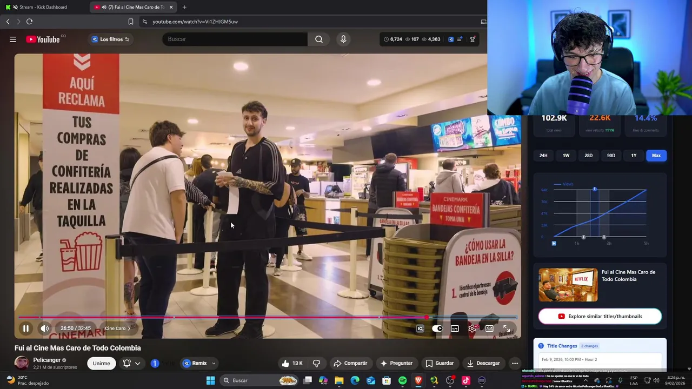Bookmark this page icon
The width and height of the screenshot is (692, 389).
(x=130, y=22)
